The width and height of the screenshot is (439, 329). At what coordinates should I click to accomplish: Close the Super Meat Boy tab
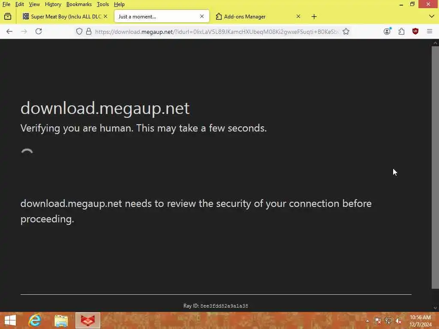[105, 17]
